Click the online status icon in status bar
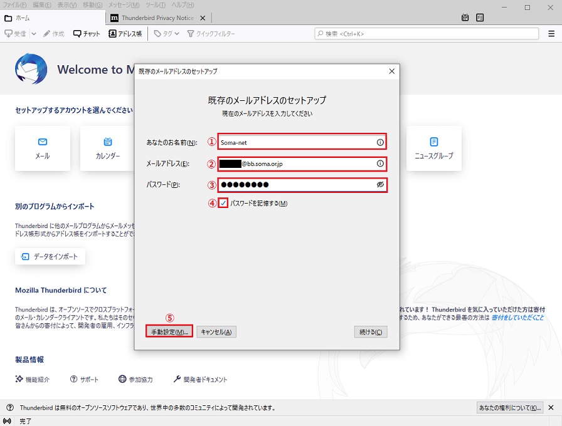 [7, 421]
